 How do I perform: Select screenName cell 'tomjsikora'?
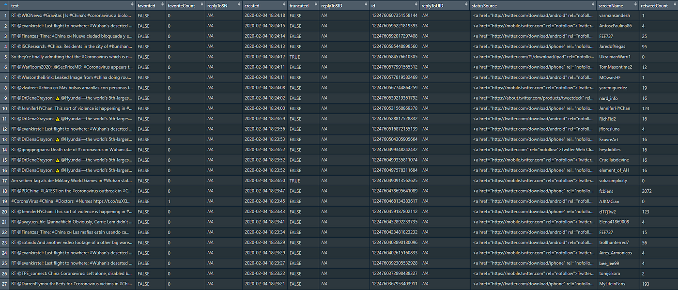coord(609,273)
